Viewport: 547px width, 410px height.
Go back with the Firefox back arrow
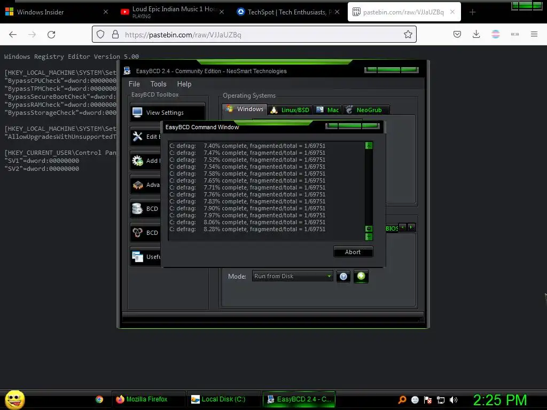click(13, 35)
